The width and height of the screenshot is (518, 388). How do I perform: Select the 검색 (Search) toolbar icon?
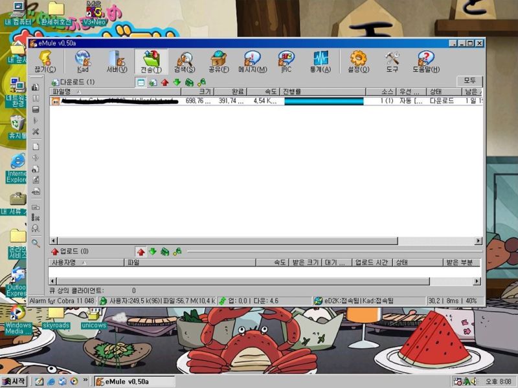point(185,59)
